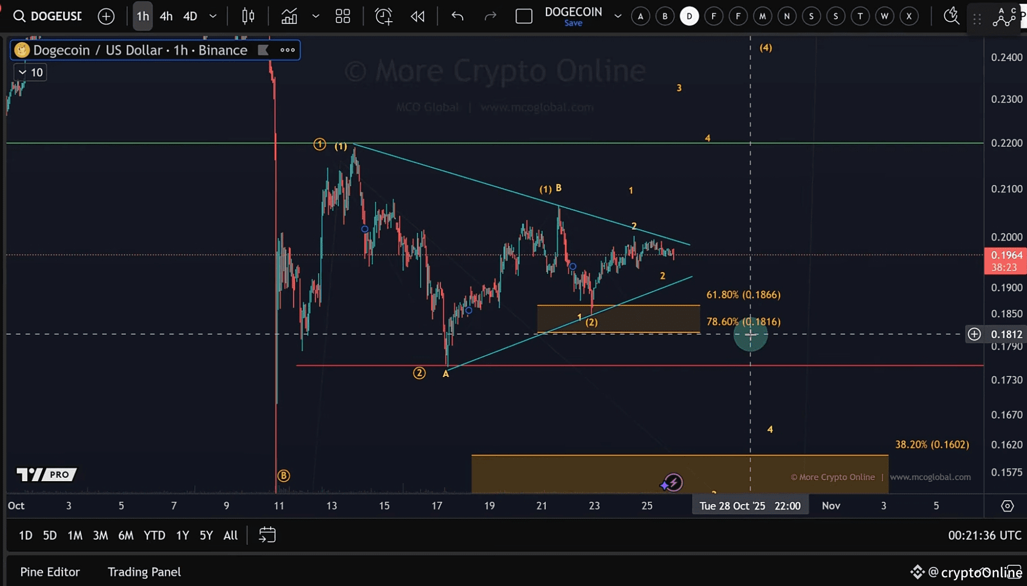Viewport: 1027px width, 586px height.
Task: Click the Dogecoin / US Dollar symbol title
Action: coord(140,50)
